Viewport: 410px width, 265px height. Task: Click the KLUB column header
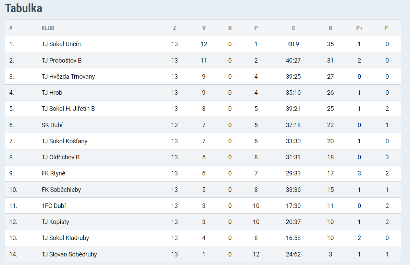[x=48, y=28]
